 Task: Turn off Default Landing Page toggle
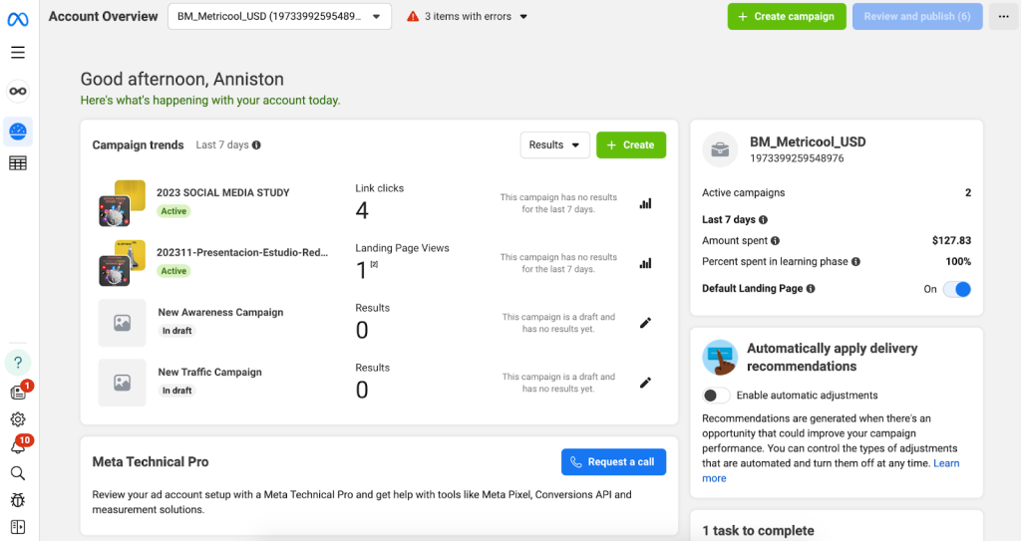click(x=957, y=289)
